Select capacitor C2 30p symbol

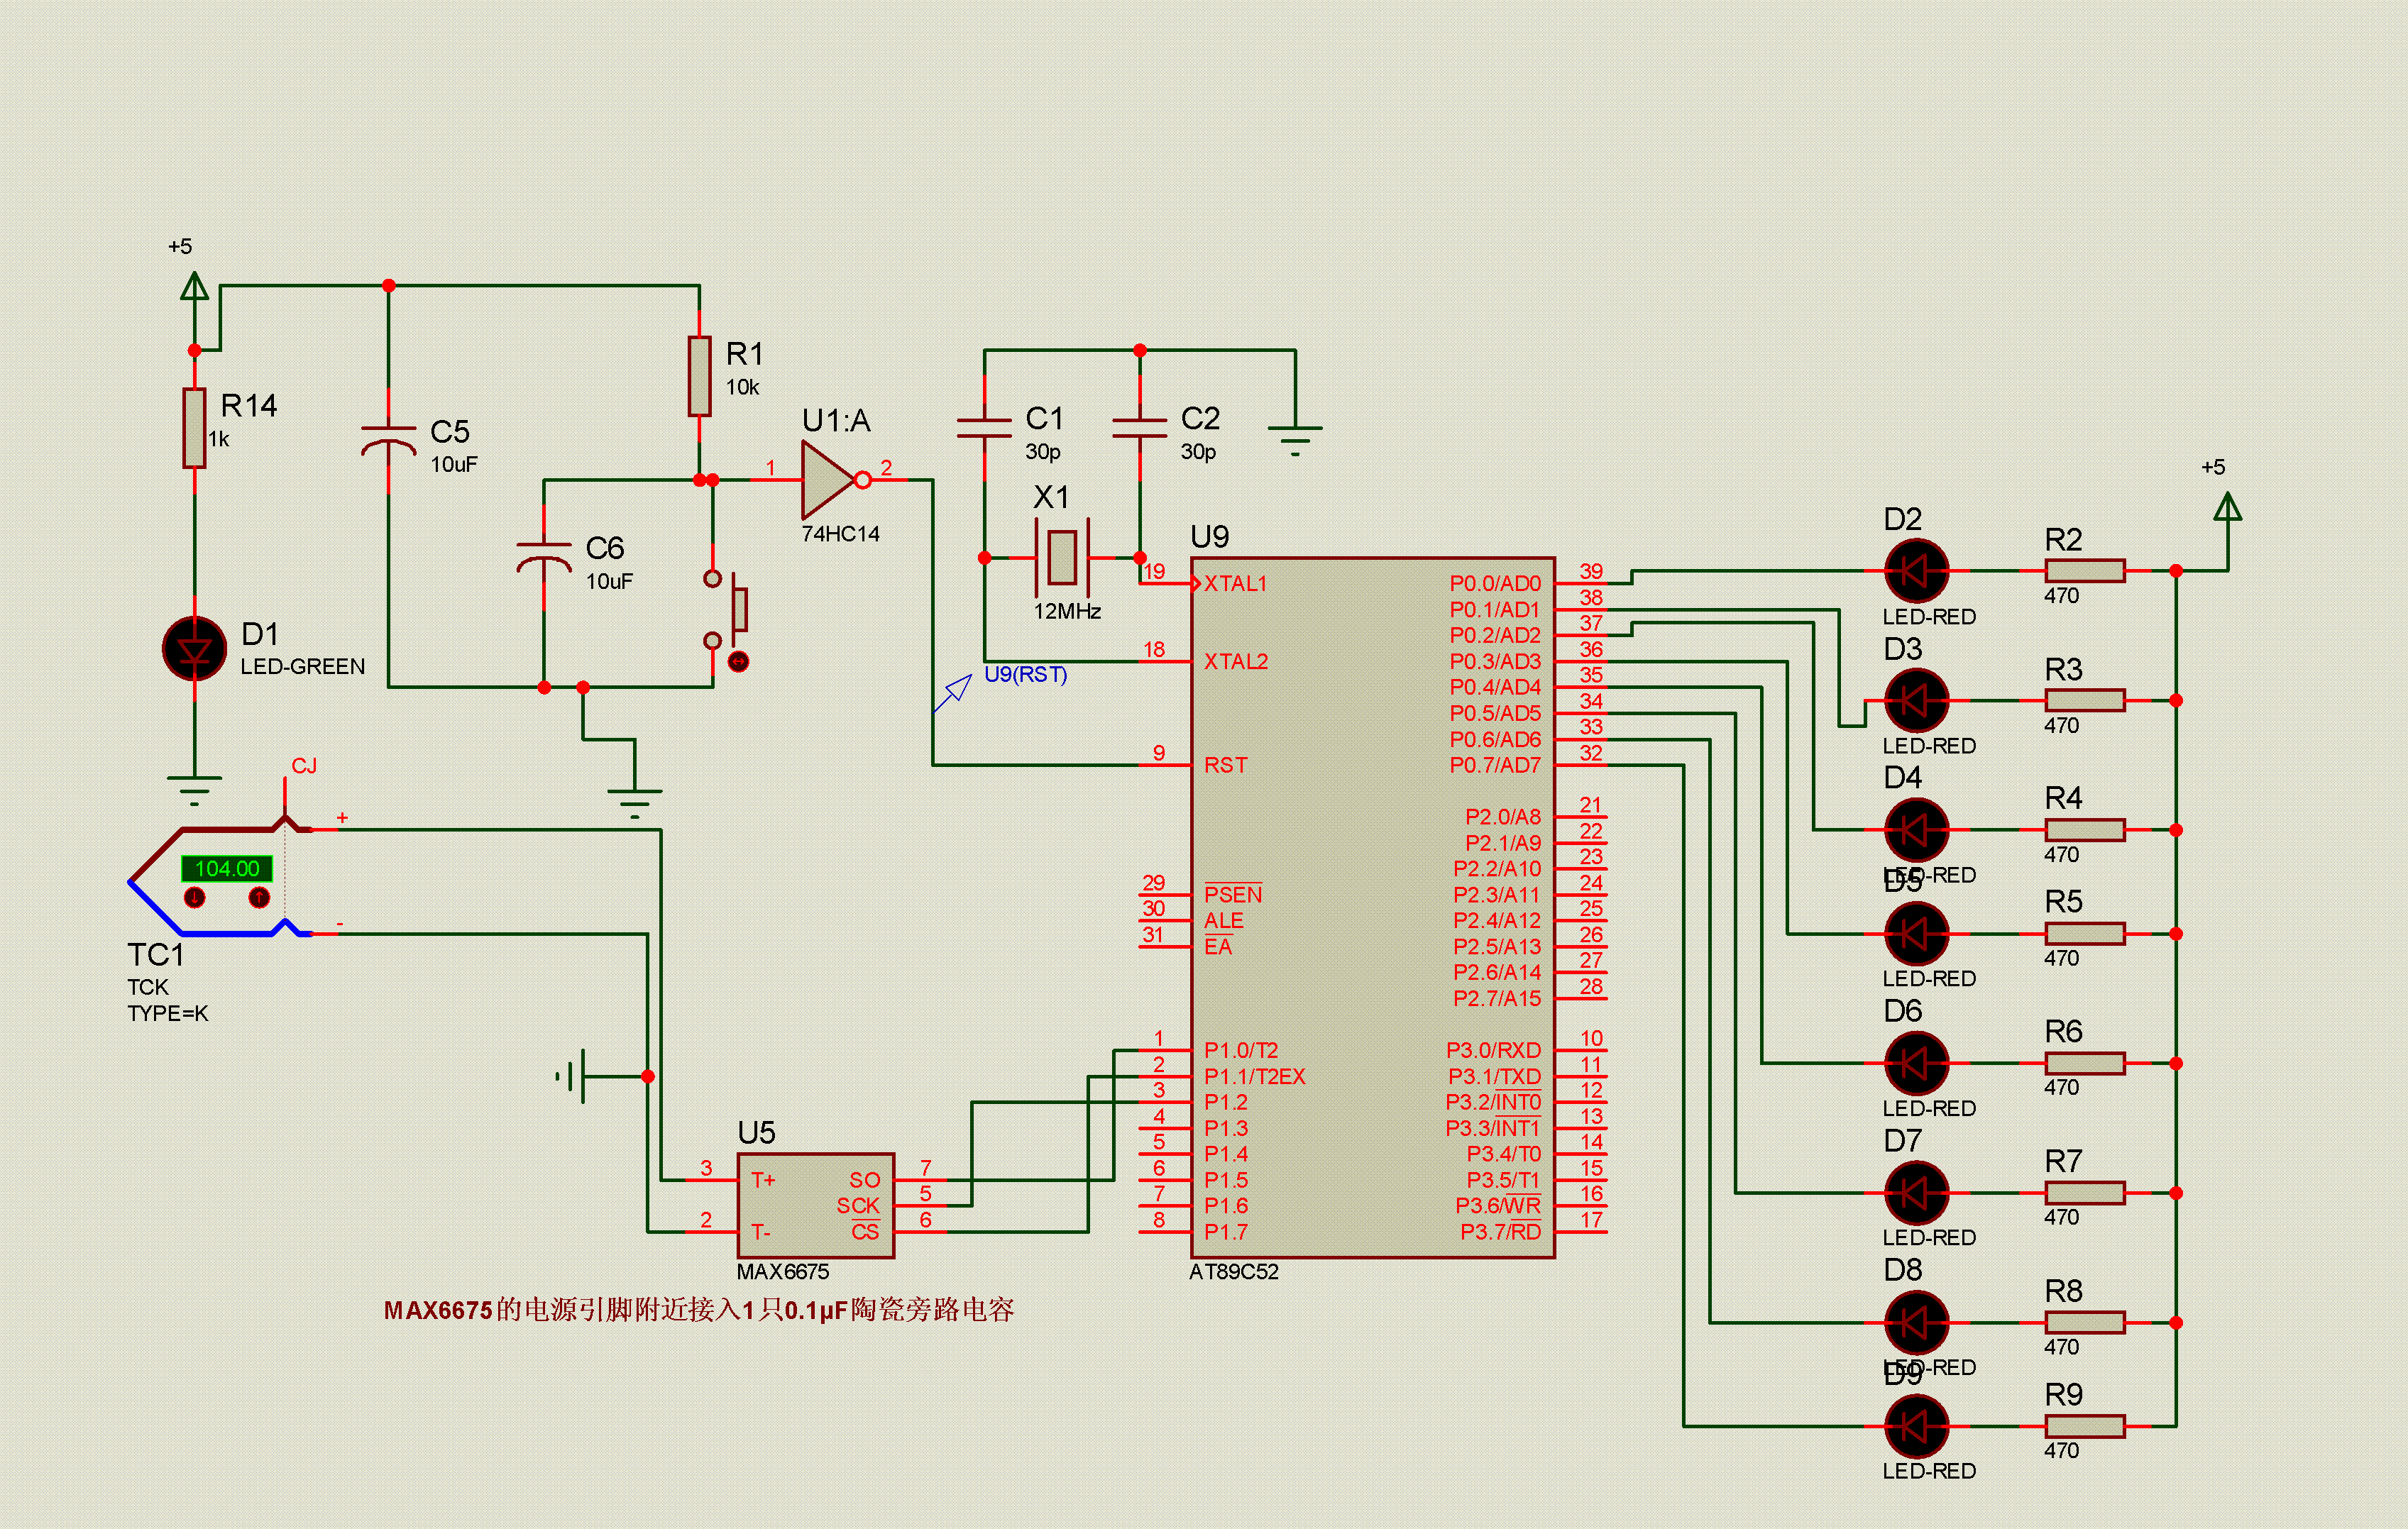coord(1140,428)
